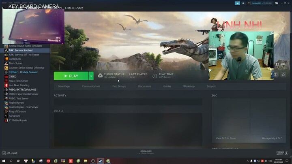
Task: Open game info via the circled-i icon
Action: click(276, 75)
